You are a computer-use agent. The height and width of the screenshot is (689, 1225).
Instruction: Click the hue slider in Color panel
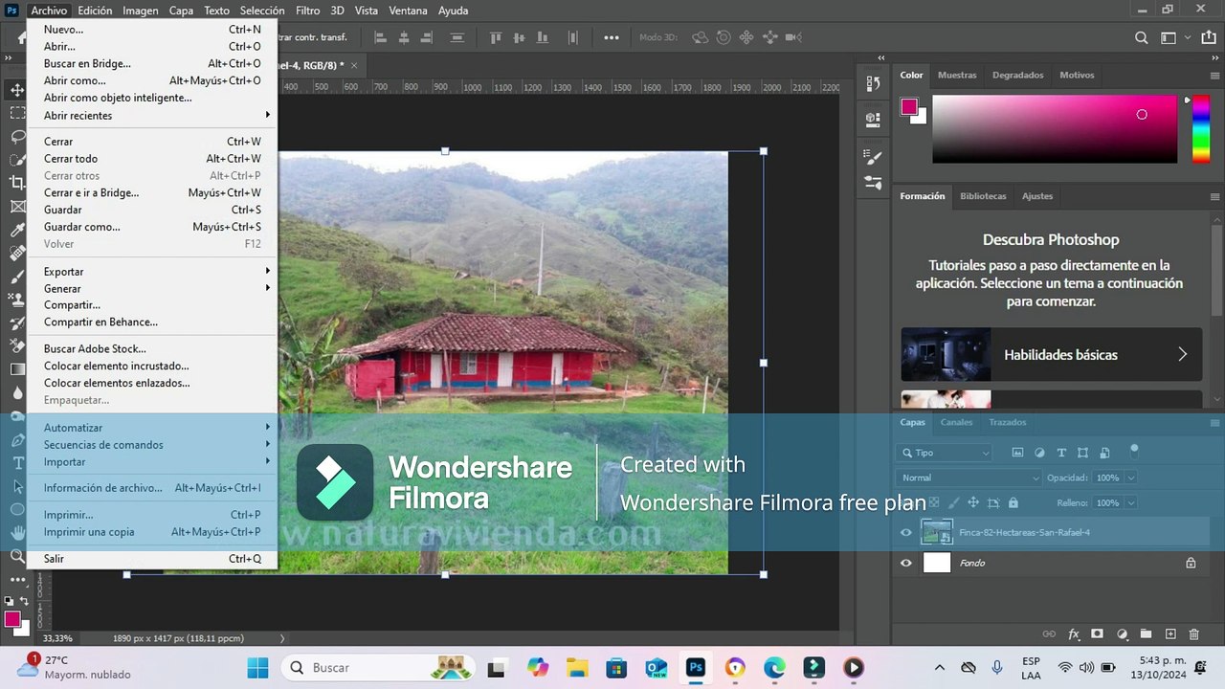click(1200, 128)
